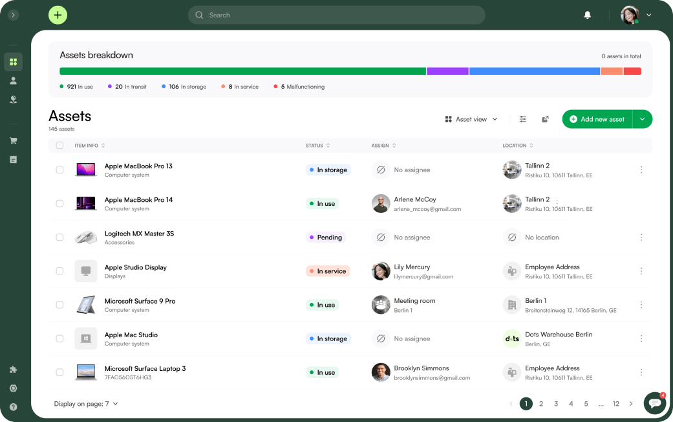The width and height of the screenshot is (673, 422).
Task: Click the user profile avatar
Action: pyautogui.click(x=630, y=15)
